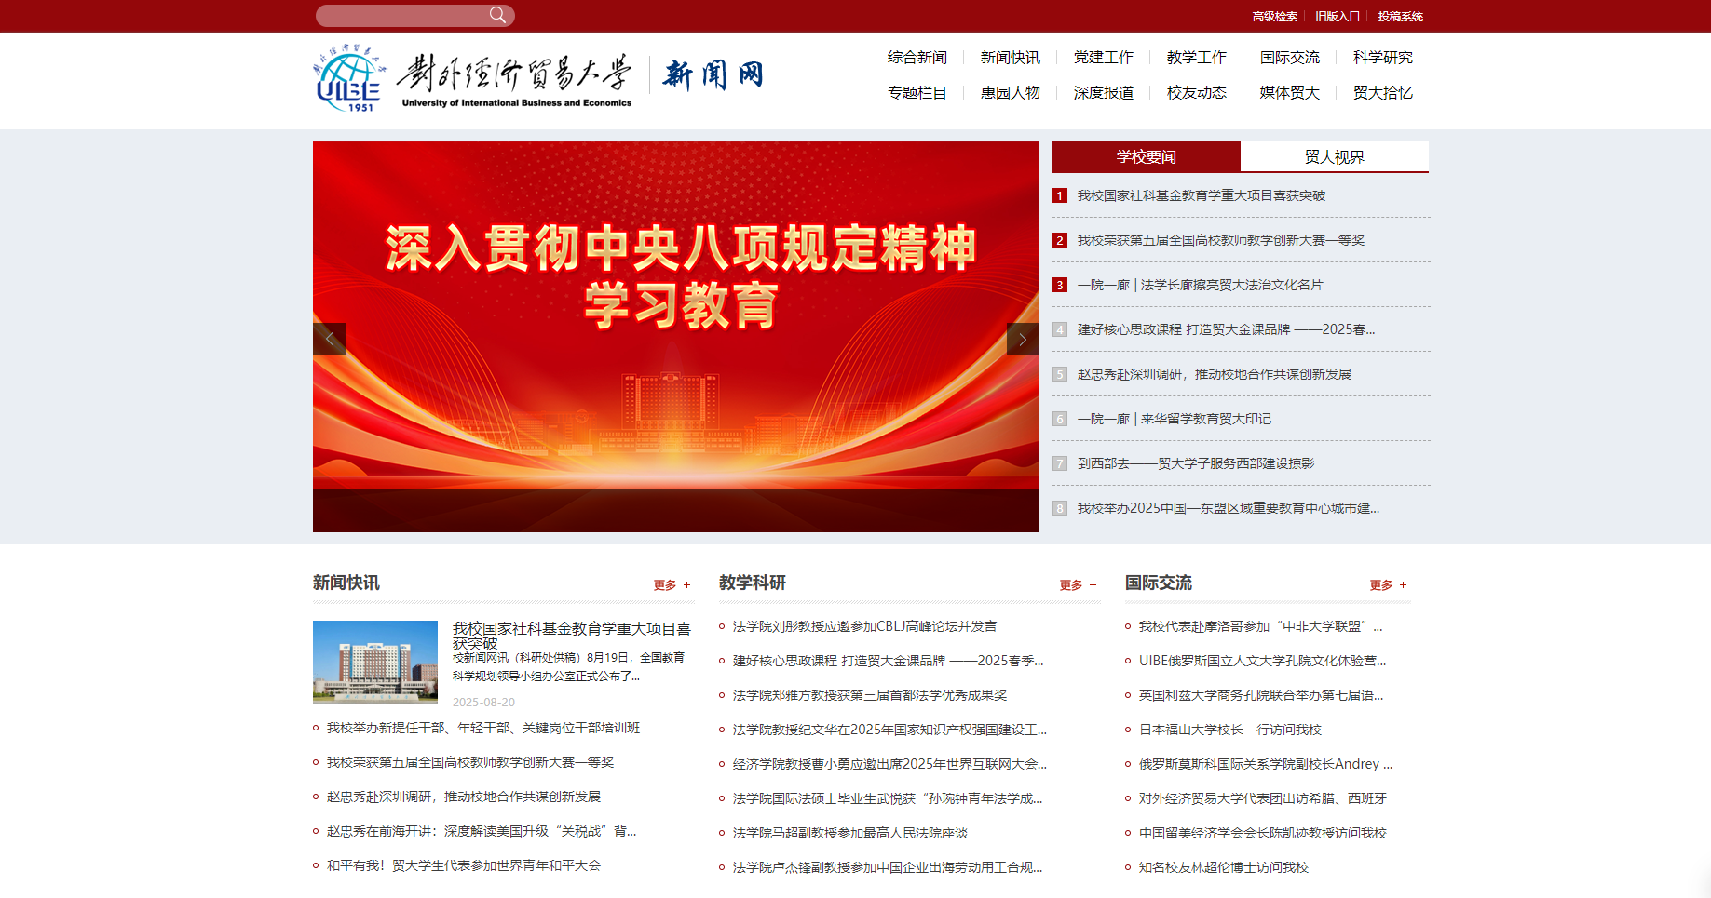The width and height of the screenshot is (1711, 898).
Task: Expand 更多 for 国际交流 section
Action: coord(1388,585)
